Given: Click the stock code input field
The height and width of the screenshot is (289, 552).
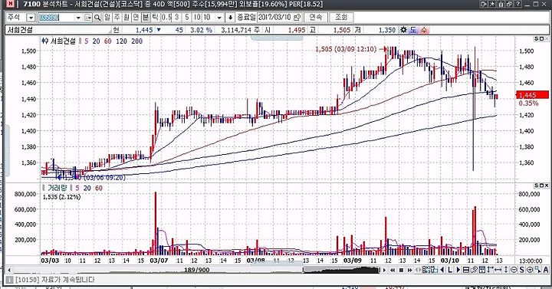Looking at the screenshot, I should 56,18.
